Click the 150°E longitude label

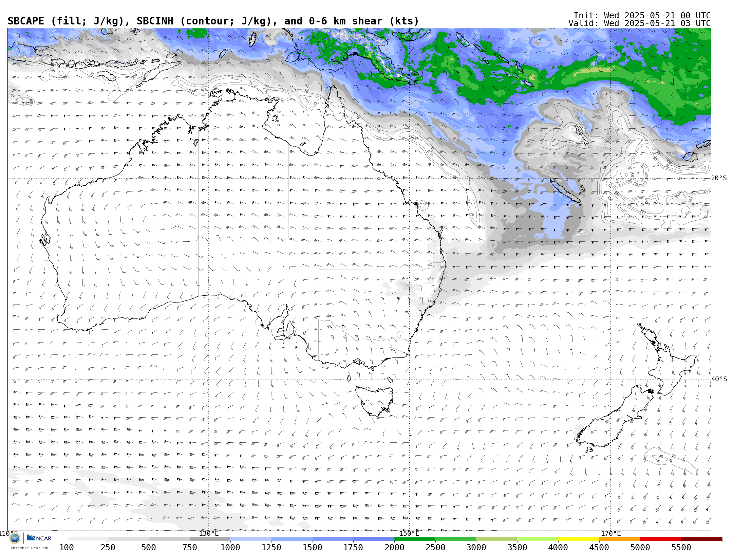410,533
